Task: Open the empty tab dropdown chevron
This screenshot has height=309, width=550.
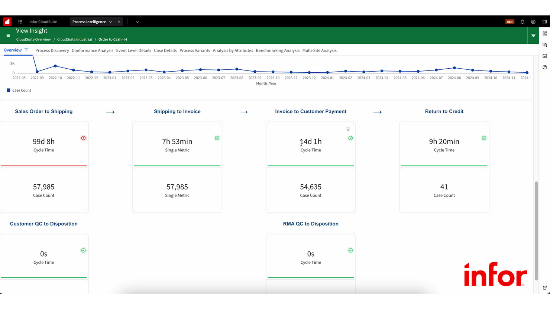Action: coord(137,22)
